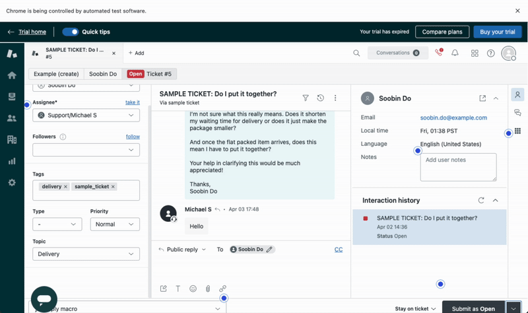
Task: Open the Submit status arrow dropdown
Action: click(513, 308)
